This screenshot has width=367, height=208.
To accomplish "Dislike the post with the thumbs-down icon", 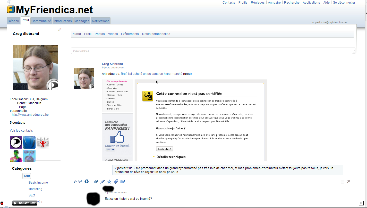I will [x=80, y=182].
